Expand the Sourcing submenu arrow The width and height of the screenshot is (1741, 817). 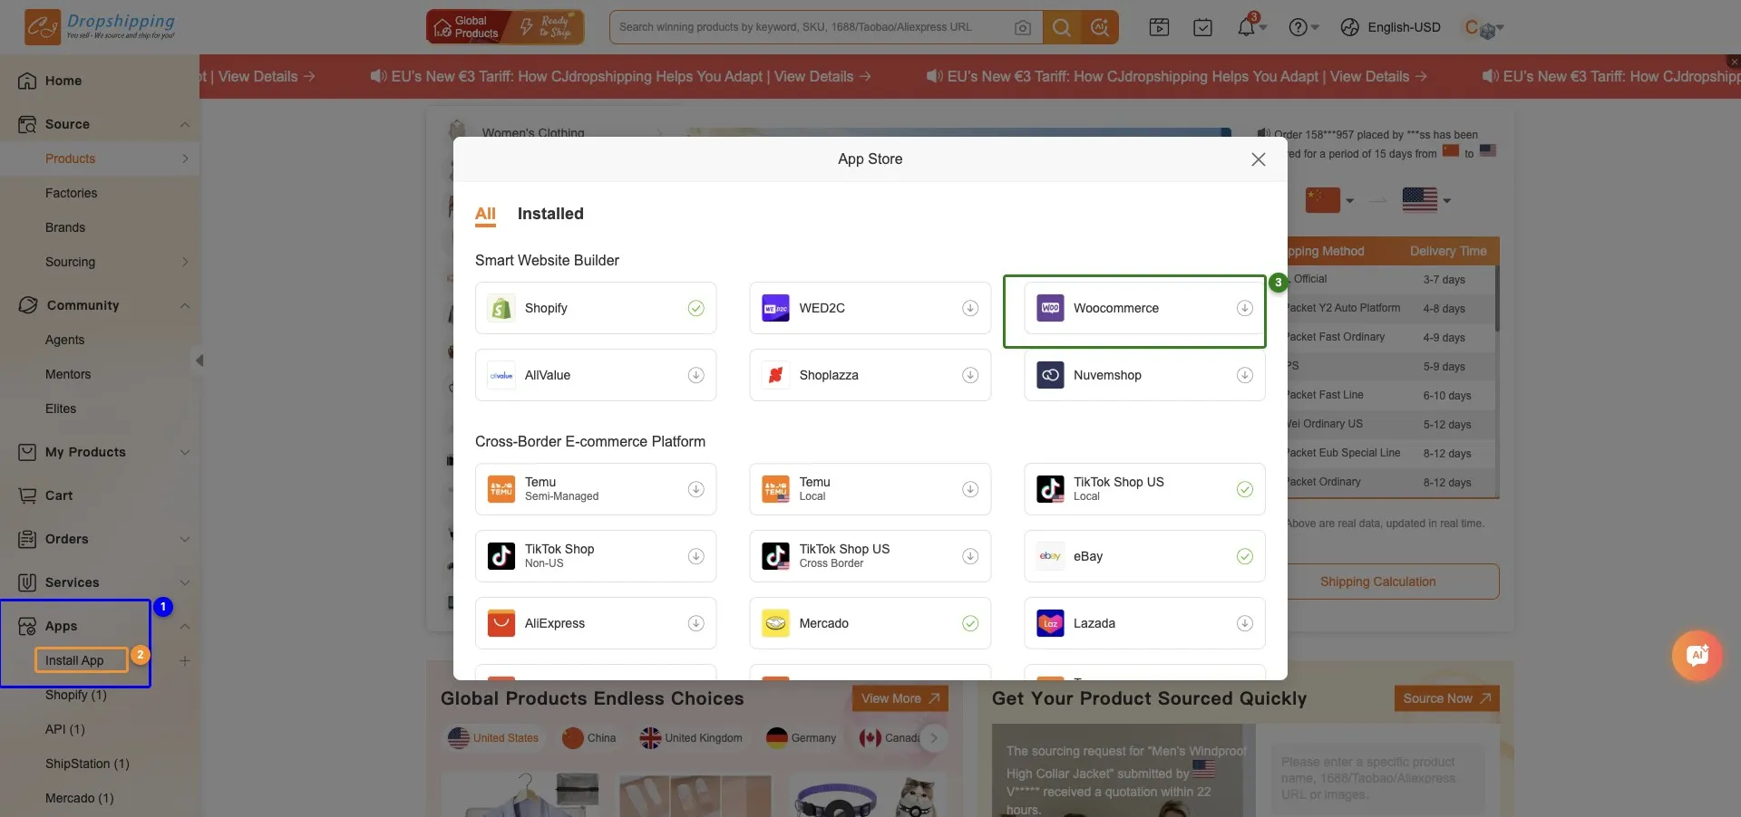point(185,262)
